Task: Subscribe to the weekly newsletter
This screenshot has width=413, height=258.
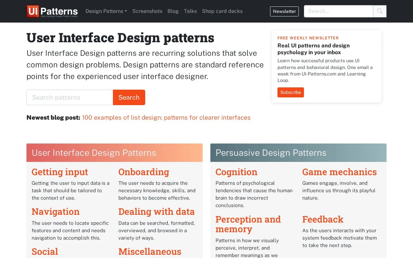Action: [291, 92]
